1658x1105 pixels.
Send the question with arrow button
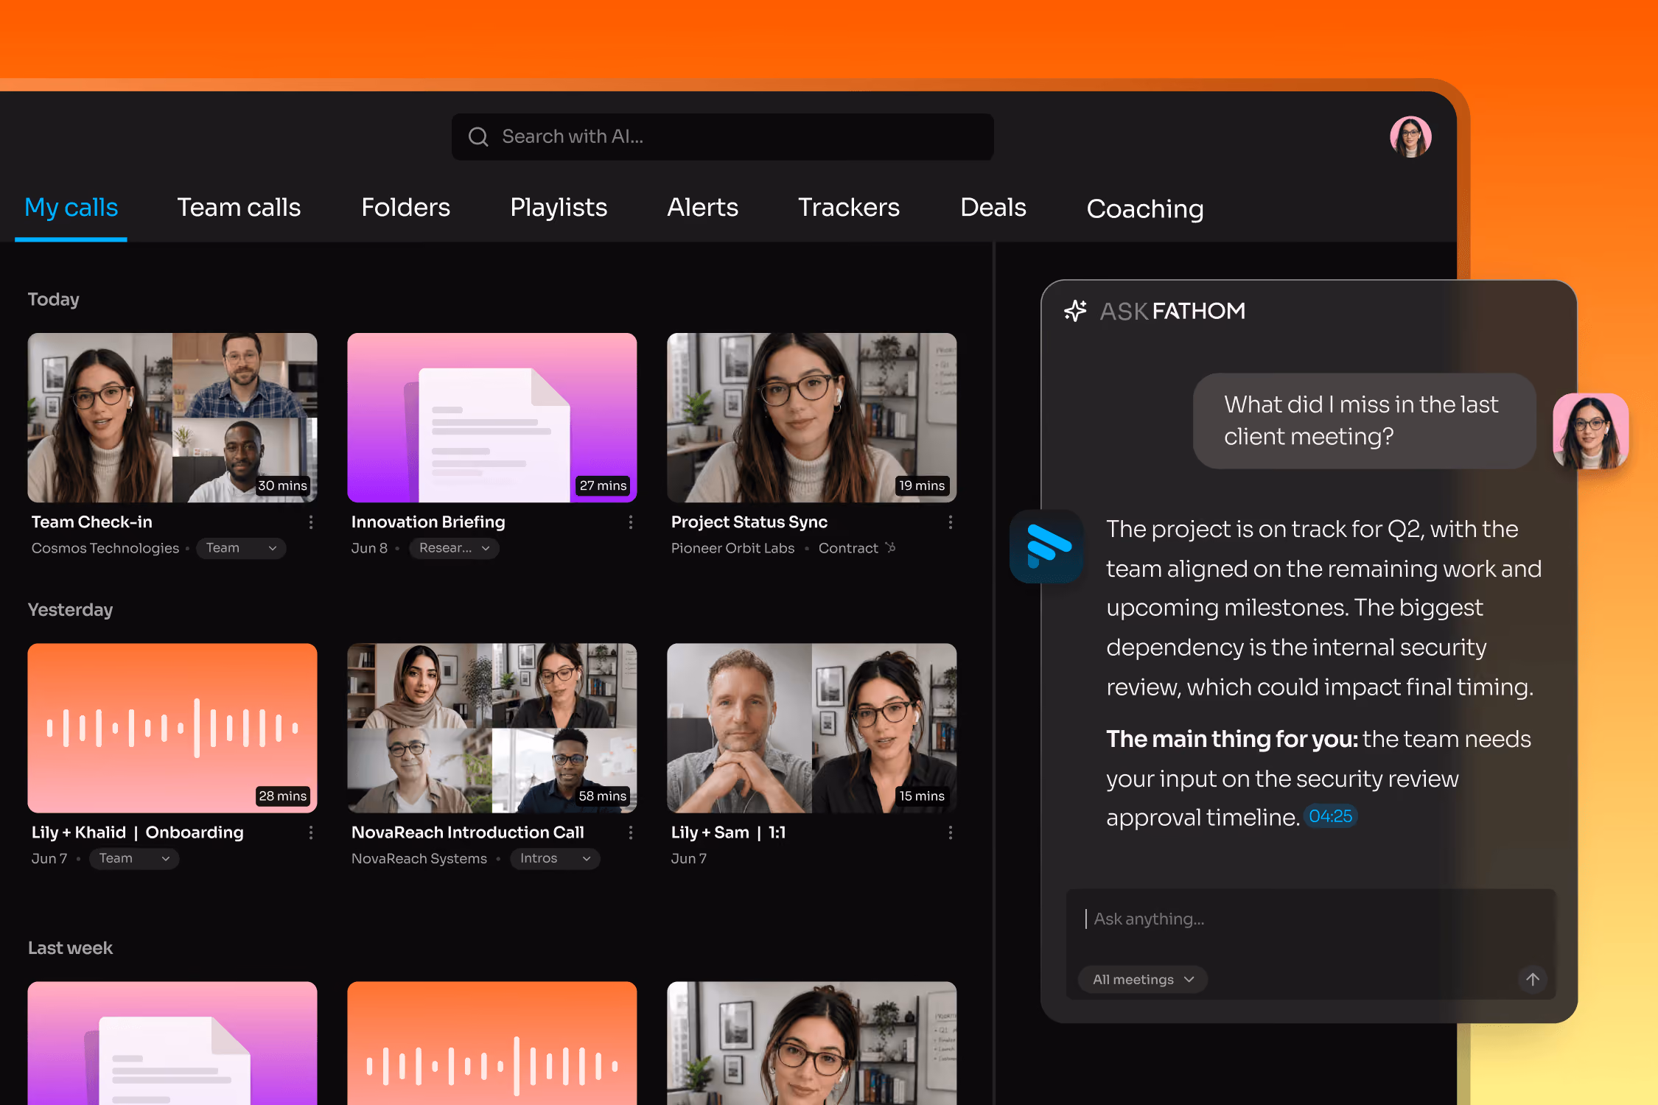coord(1533,979)
